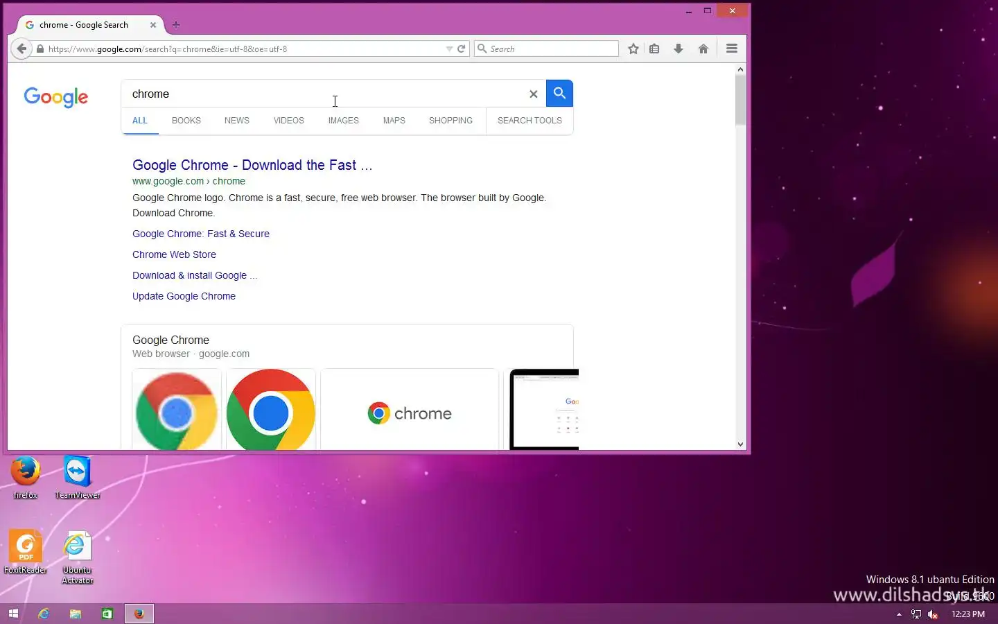Open the Windows Start button
This screenshot has height=624, width=998.
click(x=13, y=614)
